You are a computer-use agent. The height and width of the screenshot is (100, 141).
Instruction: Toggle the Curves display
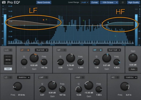pos(95,2)
